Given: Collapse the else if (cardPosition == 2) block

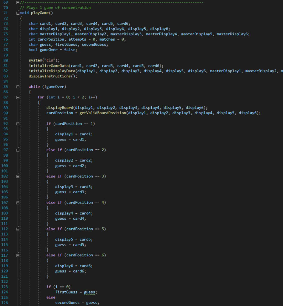Looking at the screenshot, I should click(x=18, y=150).
